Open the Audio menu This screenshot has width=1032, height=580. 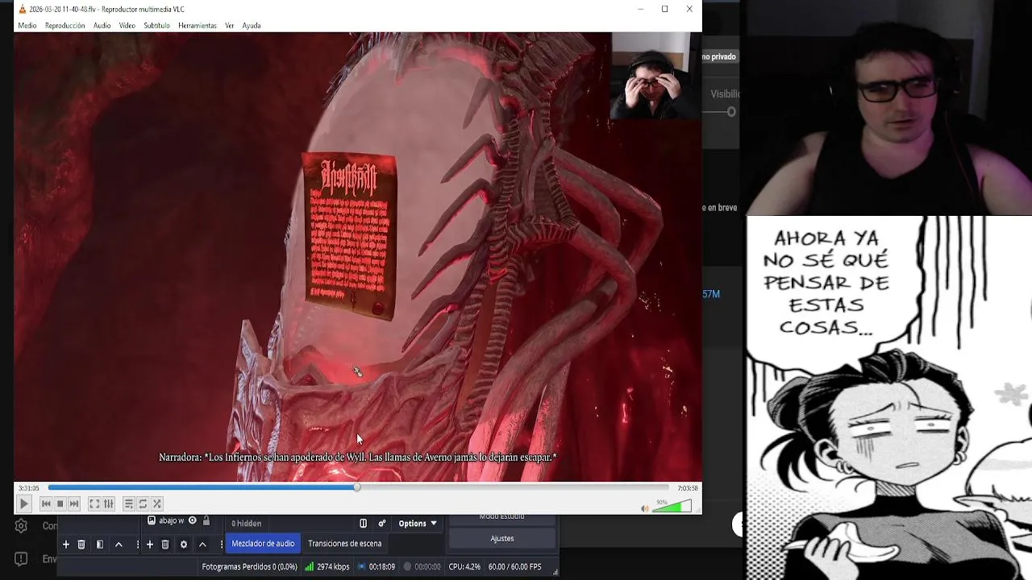[102, 26]
